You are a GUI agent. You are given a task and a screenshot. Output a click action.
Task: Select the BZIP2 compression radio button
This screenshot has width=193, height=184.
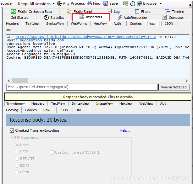click(17, 166)
